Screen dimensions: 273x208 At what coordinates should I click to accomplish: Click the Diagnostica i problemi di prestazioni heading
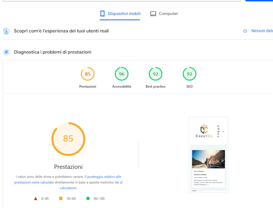[53, 52]
